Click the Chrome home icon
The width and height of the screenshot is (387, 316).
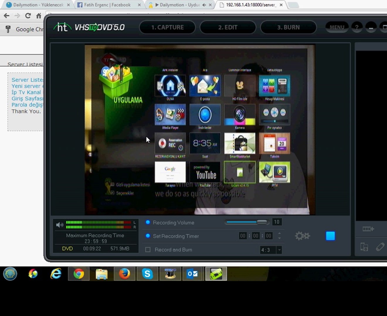38,16
